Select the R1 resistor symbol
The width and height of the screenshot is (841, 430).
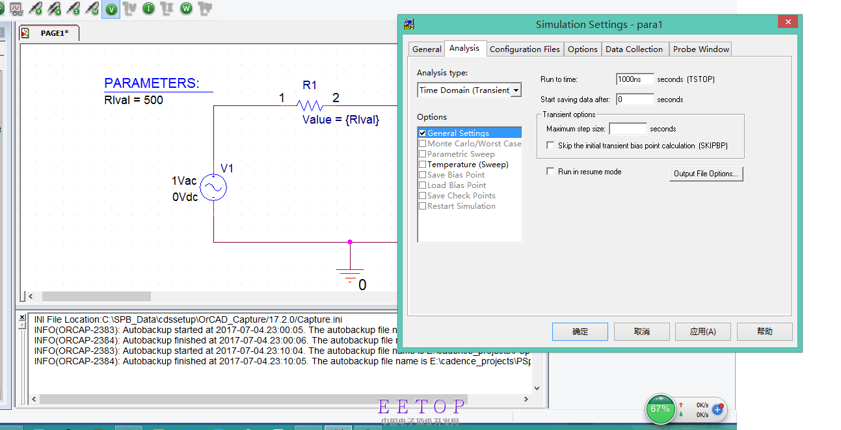[x=310, y=105]
